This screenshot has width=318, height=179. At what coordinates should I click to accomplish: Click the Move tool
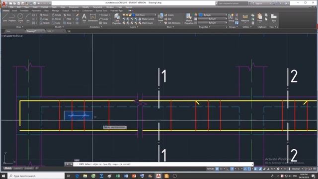coord(44,15)
